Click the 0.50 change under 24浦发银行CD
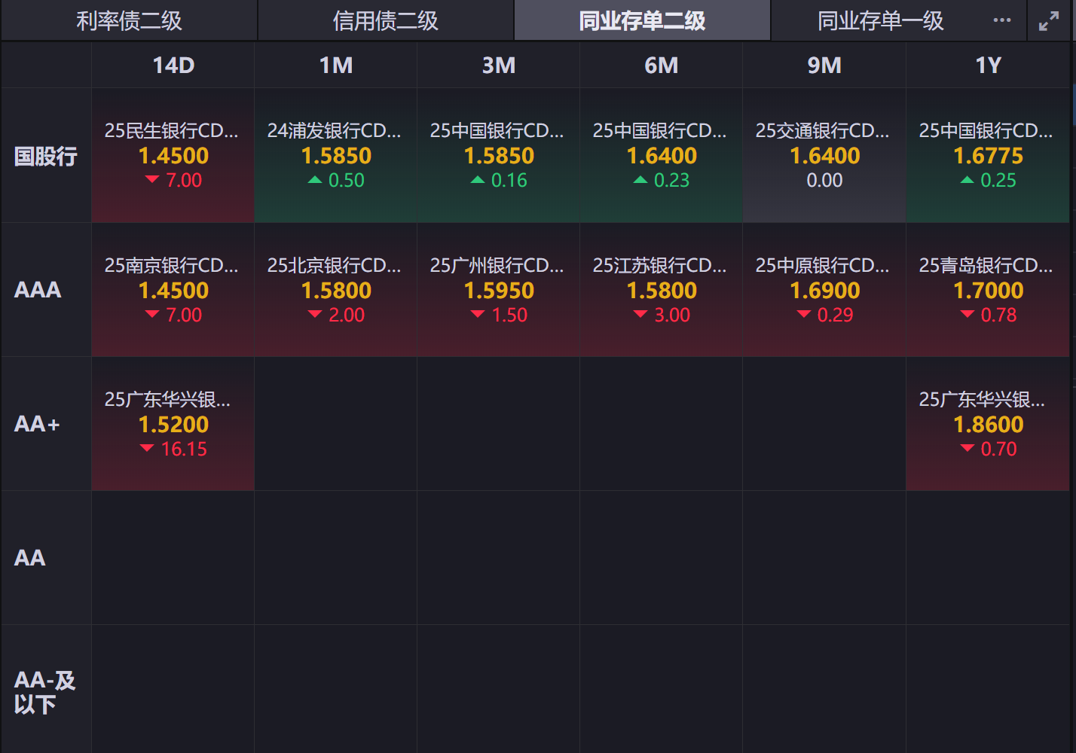Viewport: 1076px width, 753px height. coord(347,181)
